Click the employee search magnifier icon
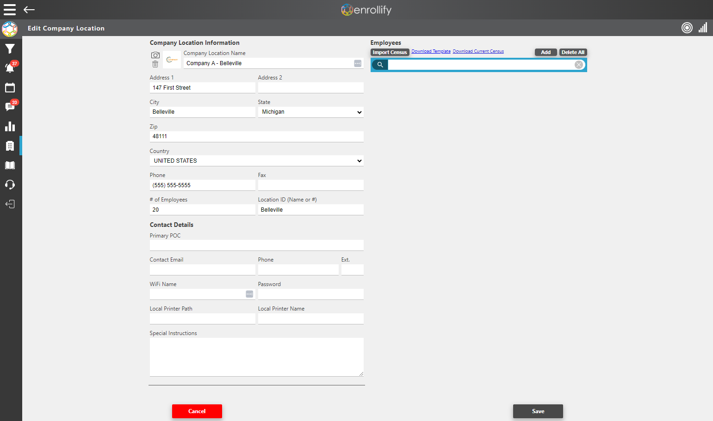Viewport: 713px width, 421px height. click(380, 65)
